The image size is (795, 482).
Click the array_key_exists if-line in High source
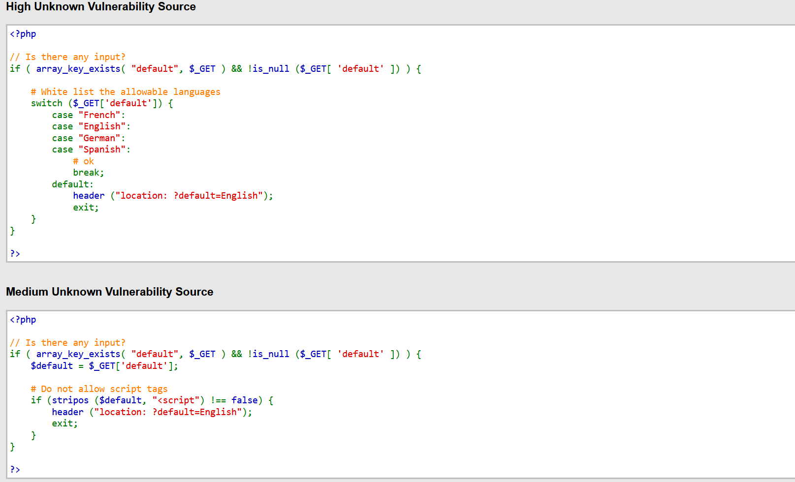pyautogui.click(x=216, y=69)
